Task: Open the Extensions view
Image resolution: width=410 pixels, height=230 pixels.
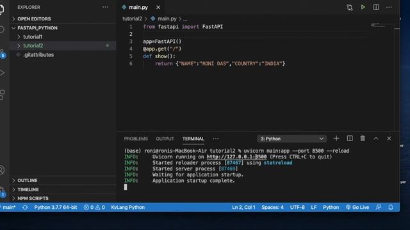Action: (2, 95)
